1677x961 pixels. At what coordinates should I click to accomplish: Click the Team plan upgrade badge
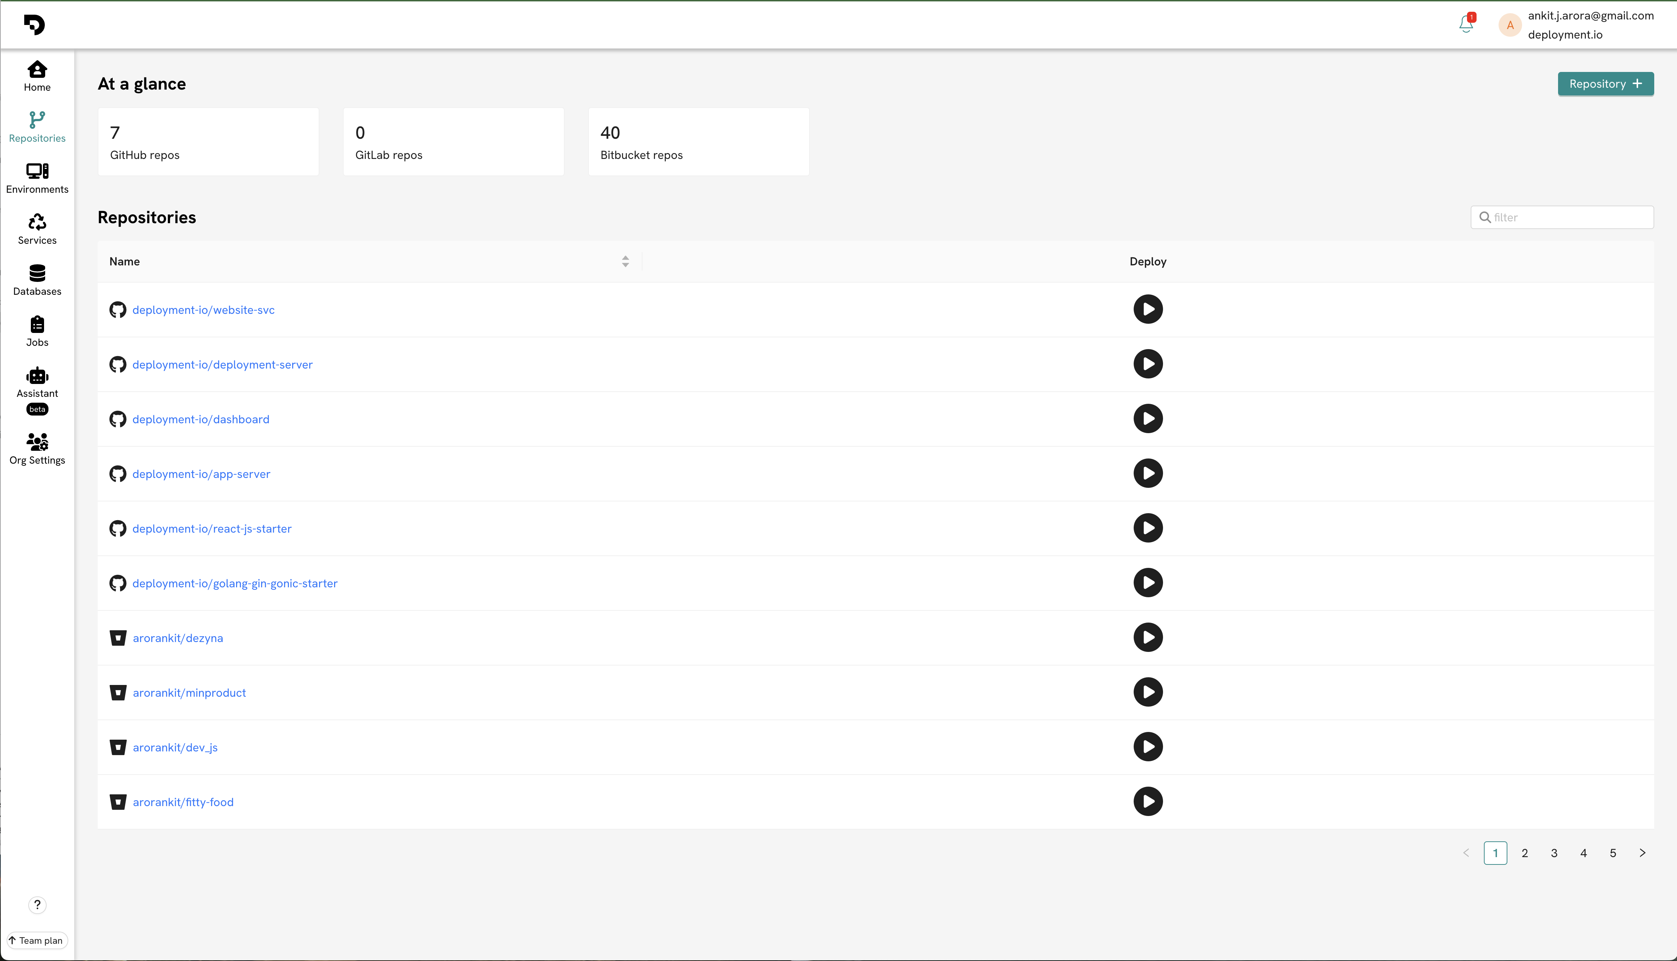point(37,940)
